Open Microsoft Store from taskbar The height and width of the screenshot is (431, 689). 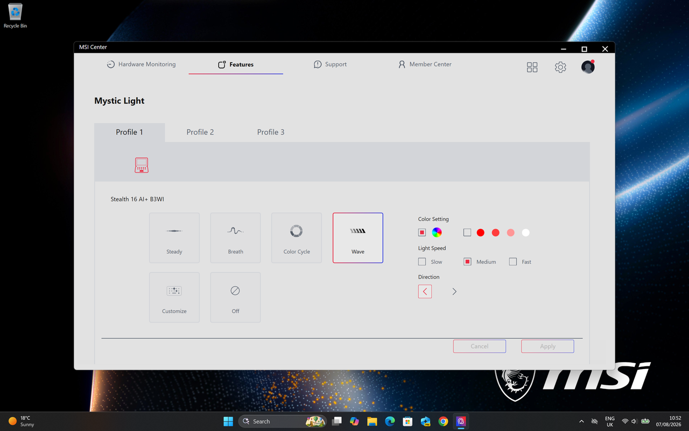coord(407,421)
